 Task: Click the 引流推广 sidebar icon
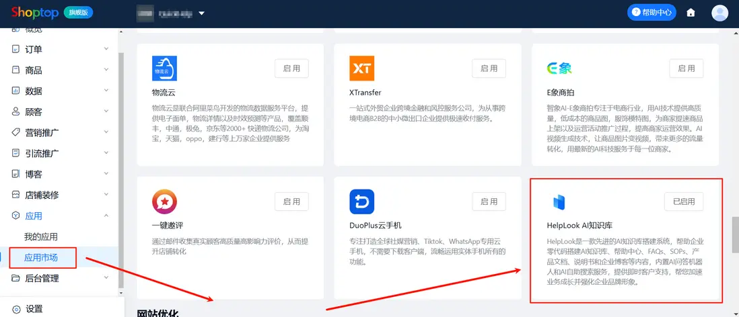click(15, 153)
